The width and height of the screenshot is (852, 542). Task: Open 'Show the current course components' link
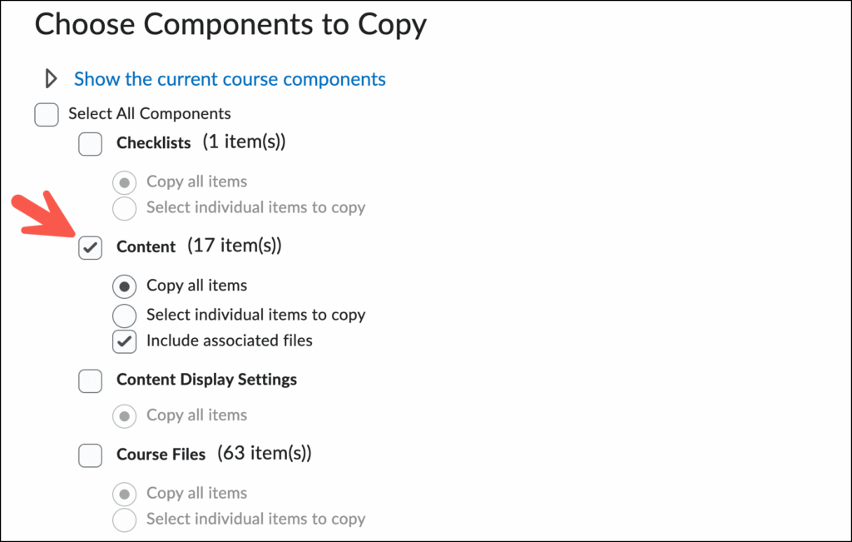point(230,79)
